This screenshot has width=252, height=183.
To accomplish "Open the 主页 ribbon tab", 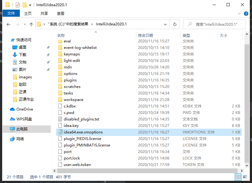I will (28, 14).
